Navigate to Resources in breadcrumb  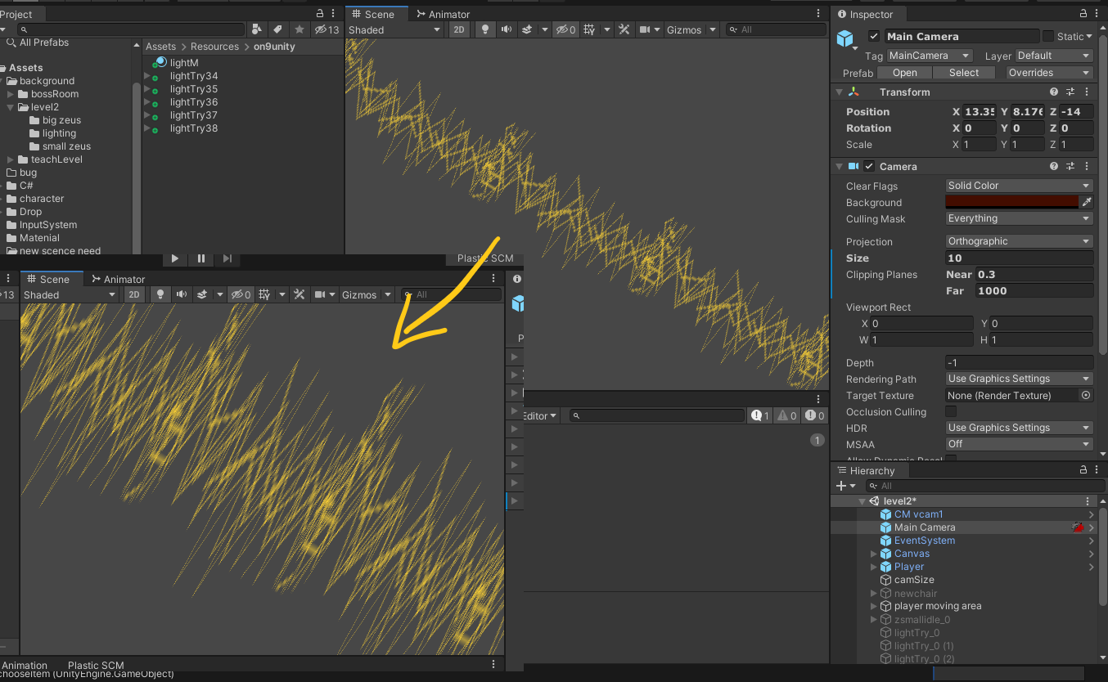214,47
